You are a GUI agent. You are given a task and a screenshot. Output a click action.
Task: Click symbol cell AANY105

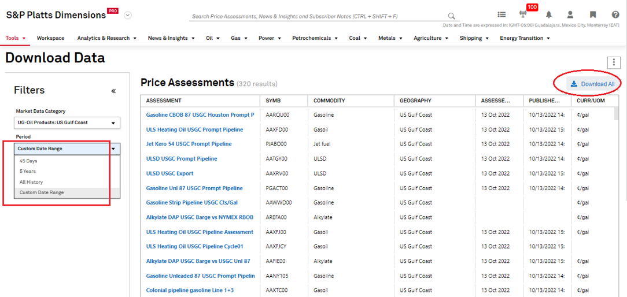(x=276, y=276)
